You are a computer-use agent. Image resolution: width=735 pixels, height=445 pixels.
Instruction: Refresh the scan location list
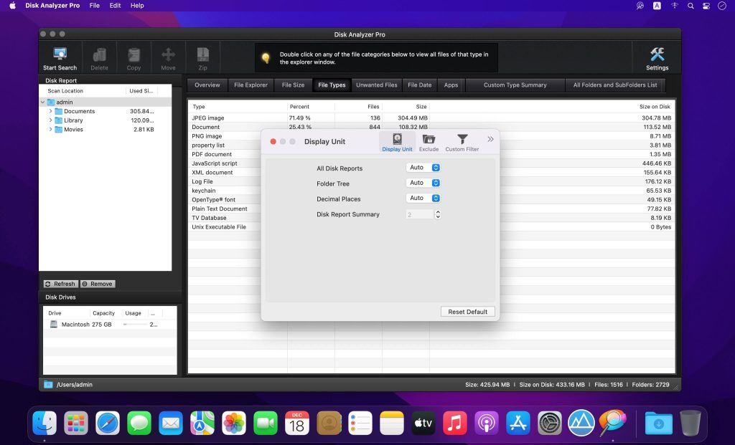[60, 284]
